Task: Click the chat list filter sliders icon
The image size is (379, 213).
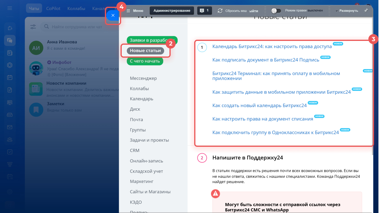Action: point(33,27)
